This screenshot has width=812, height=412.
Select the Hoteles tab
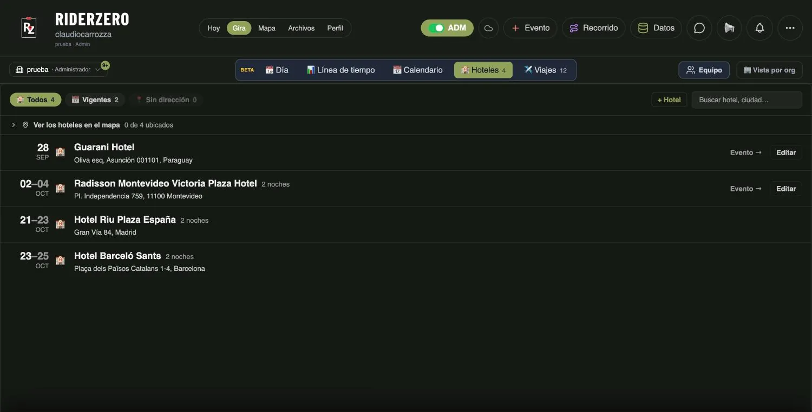[483, 70]
